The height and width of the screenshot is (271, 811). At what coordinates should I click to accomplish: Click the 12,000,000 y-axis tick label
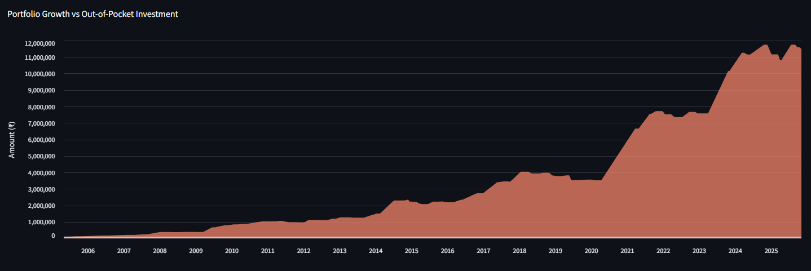pyautogui.click(x=39, y=43)
